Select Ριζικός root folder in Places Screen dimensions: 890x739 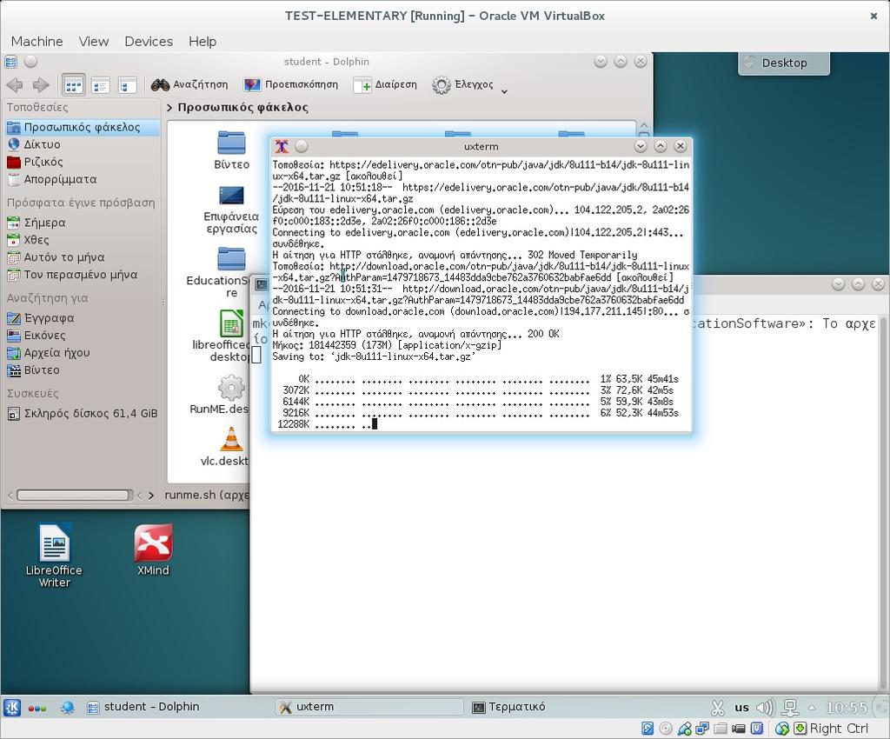coord(82,162)
